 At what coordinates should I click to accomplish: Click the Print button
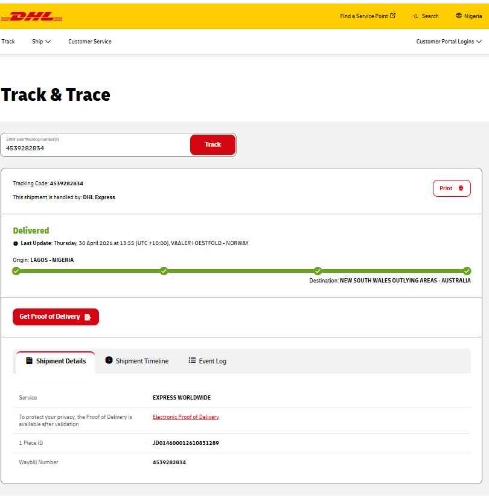click(x=452, y=188)
